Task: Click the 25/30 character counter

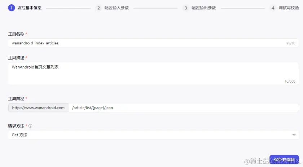Action: 291,43
